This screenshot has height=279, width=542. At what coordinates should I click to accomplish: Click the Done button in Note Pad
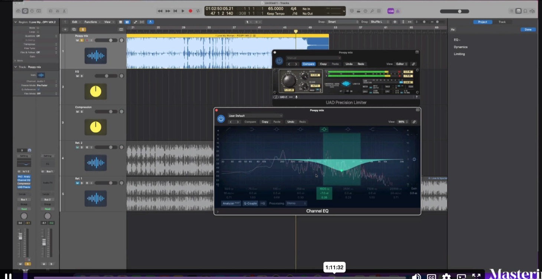click(528, 29)
